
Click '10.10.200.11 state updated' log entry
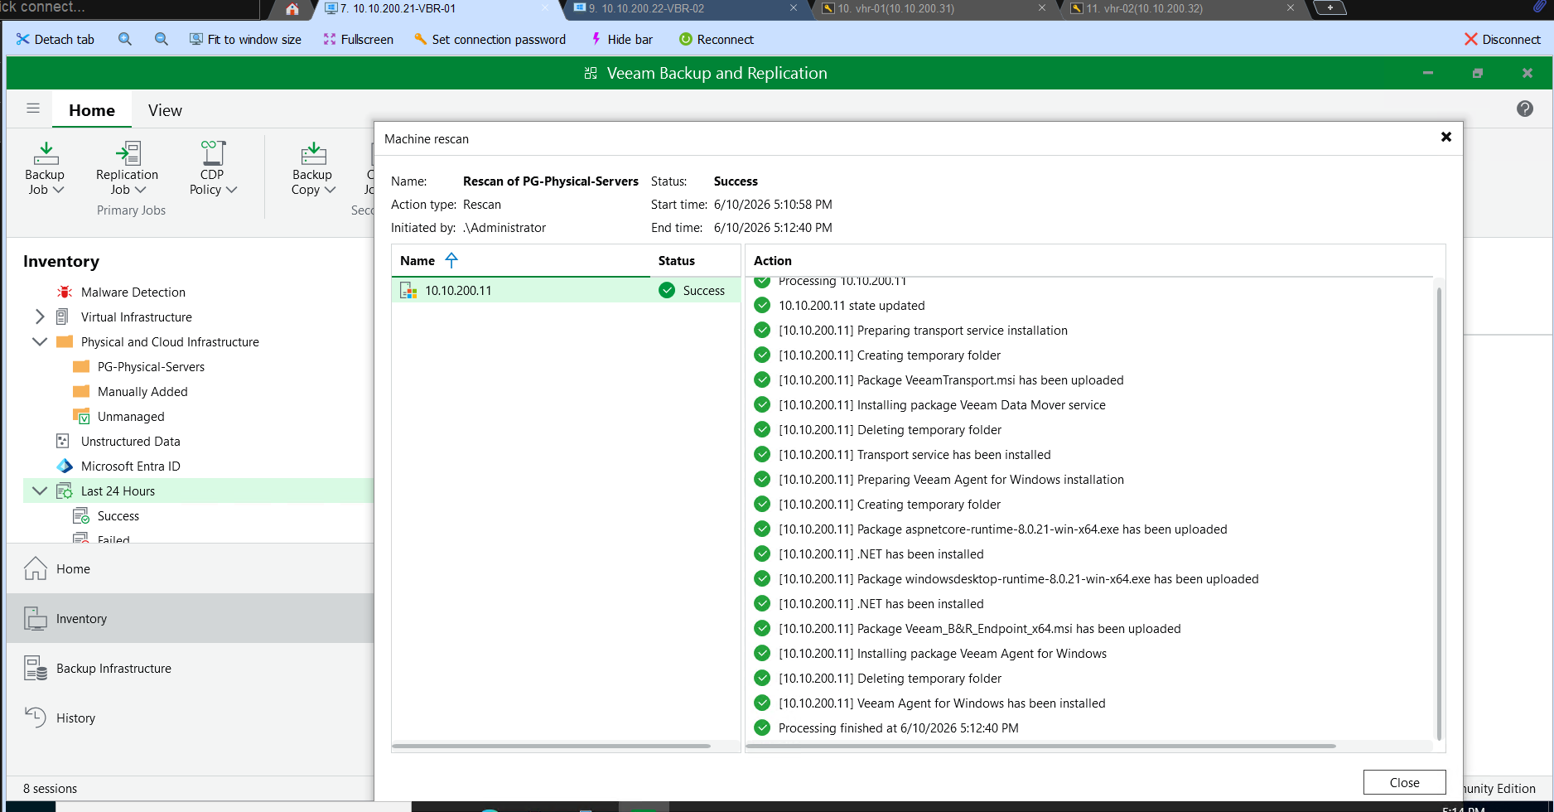852,306
